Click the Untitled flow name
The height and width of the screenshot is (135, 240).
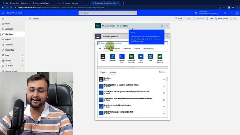tap(36, 18)
